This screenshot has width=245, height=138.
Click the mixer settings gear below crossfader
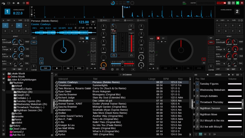pos(123,69)
